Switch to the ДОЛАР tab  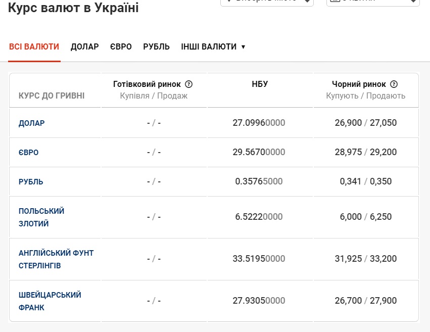pyautogui.click(x=85, y=46)
